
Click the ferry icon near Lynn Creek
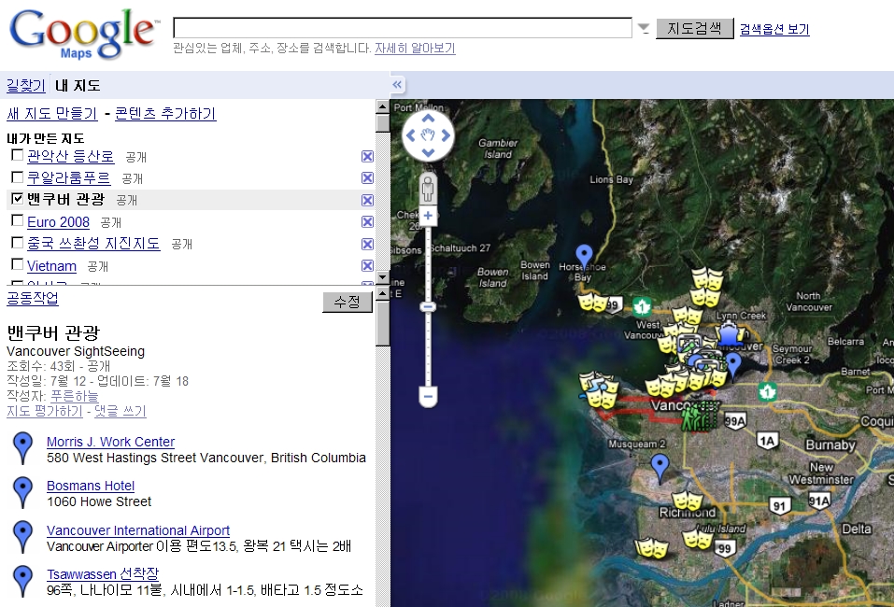click(x=730, y=334)
